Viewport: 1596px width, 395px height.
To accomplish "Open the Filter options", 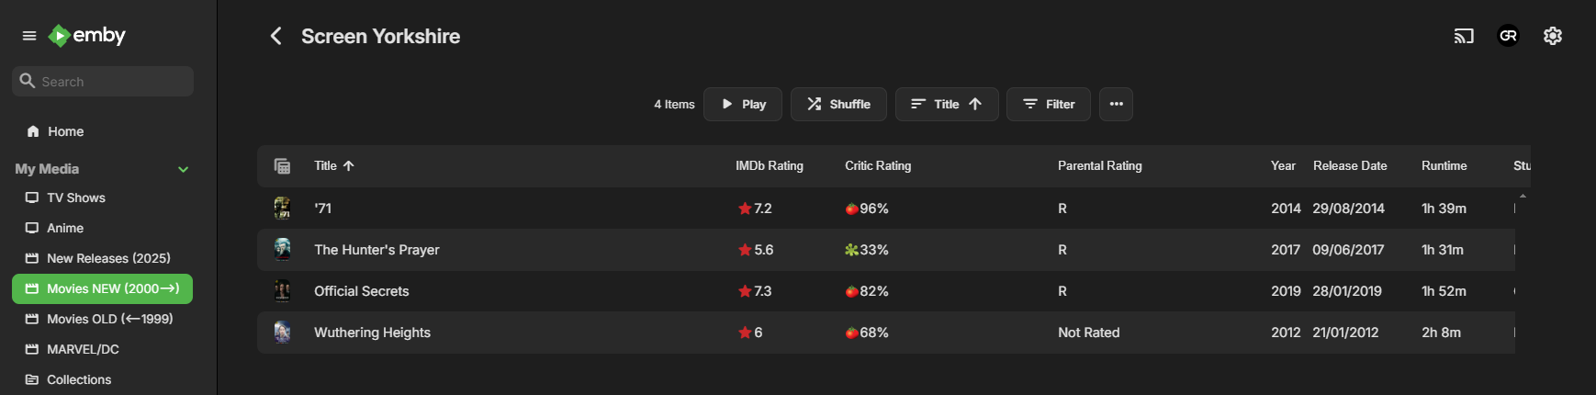I will [1049, 104].
